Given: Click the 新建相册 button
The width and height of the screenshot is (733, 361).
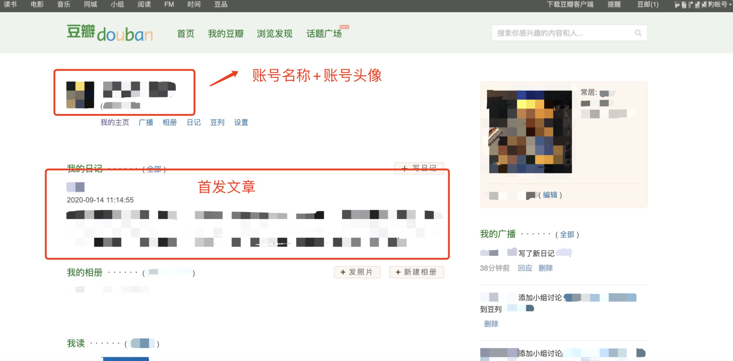Looking at the screenshot, I should [x=416, y=272].
